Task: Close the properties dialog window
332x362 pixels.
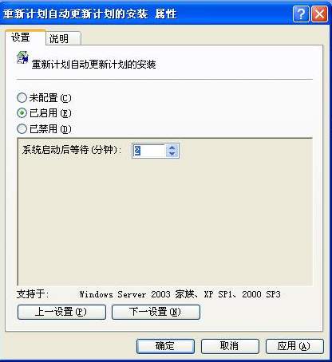Action: click(x=319, y=14)
